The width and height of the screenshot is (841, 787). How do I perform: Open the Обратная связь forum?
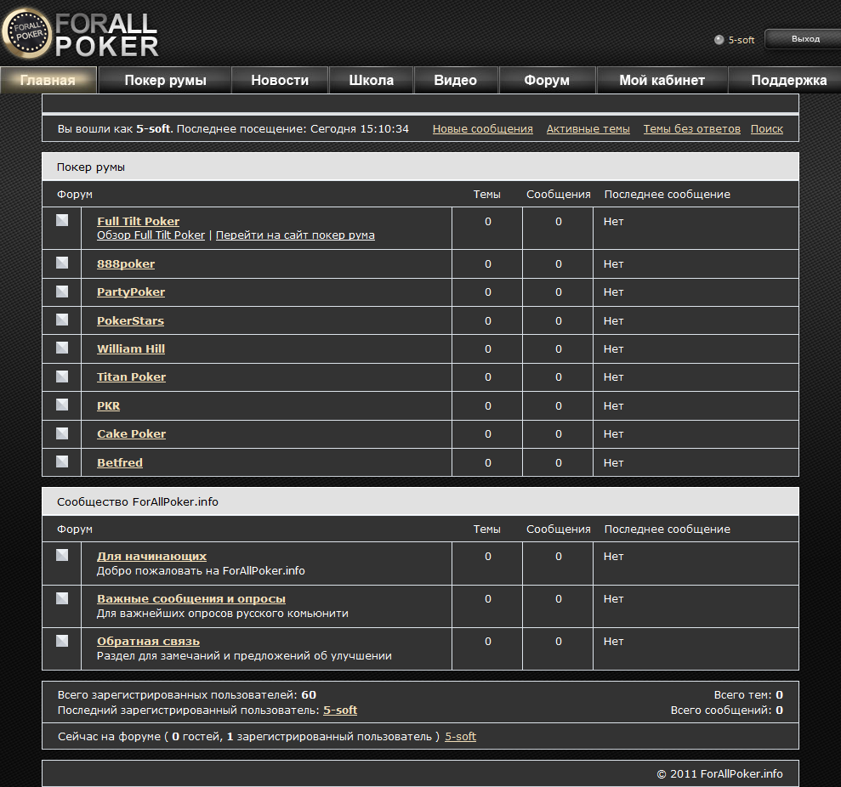coord(148,641)
